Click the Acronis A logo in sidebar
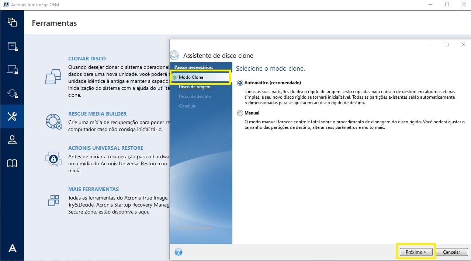 pyautogui.click(x=12, y=248)
